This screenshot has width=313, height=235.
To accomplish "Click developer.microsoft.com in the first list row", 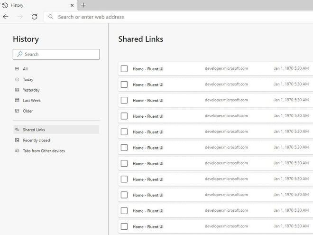I will (226, 68).
